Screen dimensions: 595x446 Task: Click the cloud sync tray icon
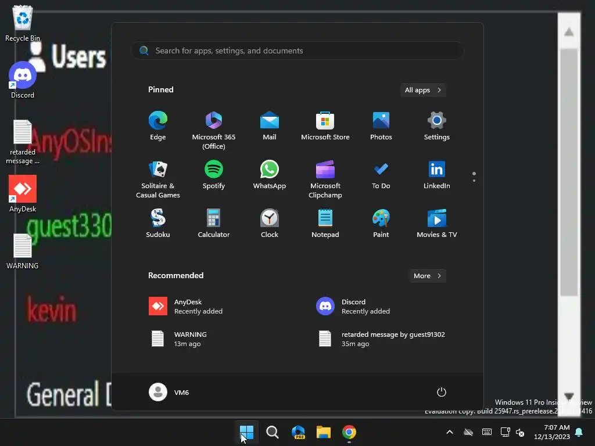pos(468,432)
